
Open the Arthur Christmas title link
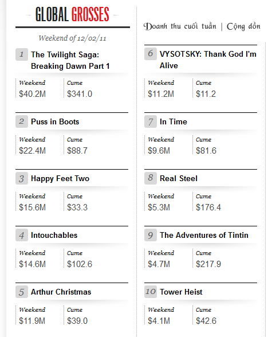coord(61,292)
